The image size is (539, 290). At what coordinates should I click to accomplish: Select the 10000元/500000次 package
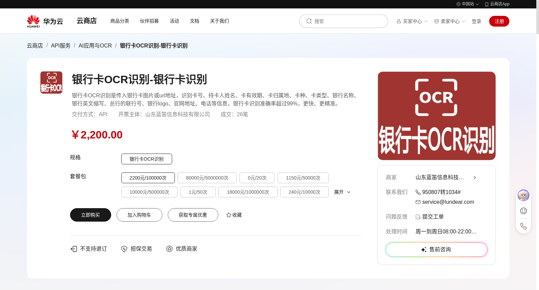149,192
